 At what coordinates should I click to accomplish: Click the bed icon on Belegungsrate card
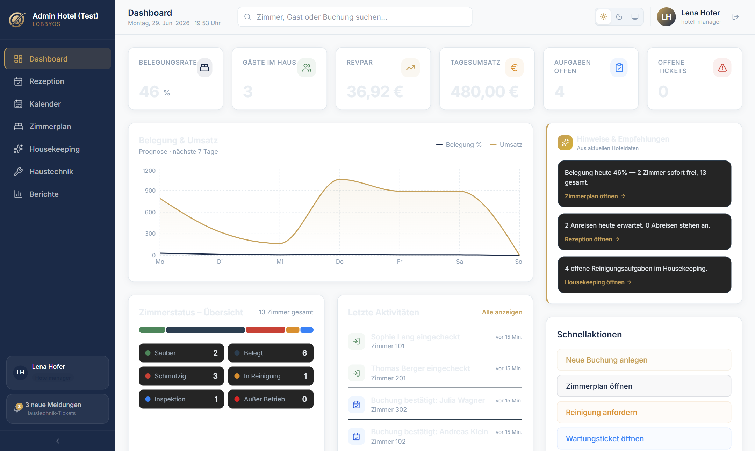[x=204, y=67]
